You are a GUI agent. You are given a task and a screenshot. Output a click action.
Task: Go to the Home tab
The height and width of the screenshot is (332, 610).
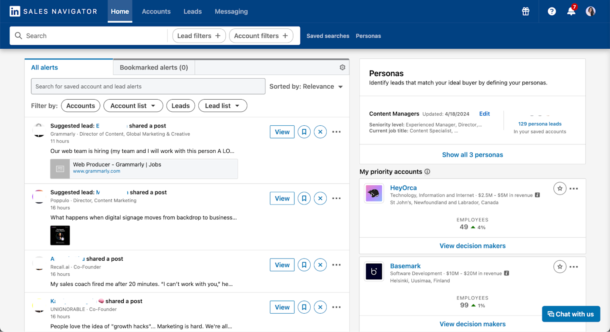tap(120, 11)
